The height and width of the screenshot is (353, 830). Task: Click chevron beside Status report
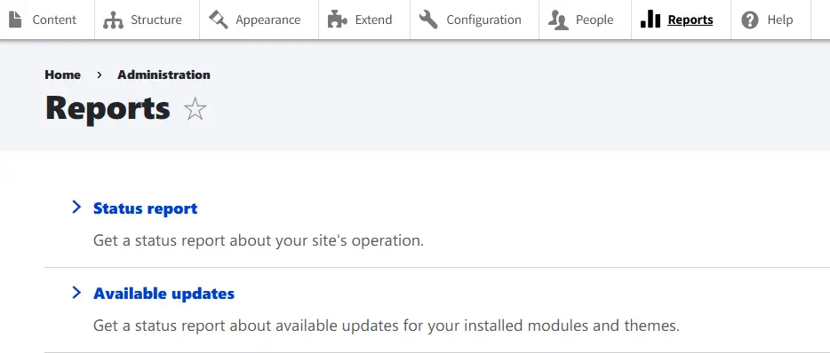pos(76,208)
